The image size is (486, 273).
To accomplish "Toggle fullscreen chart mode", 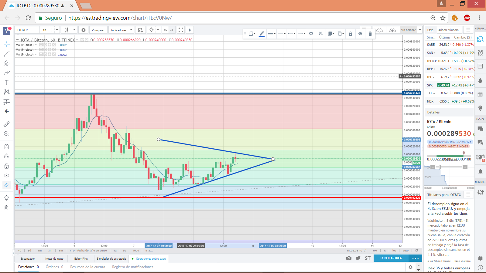I will click(181, 30).
